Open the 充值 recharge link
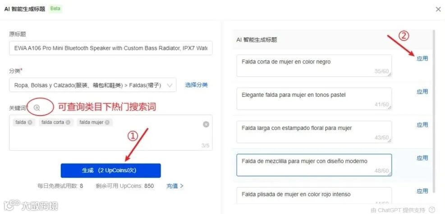Image resolution: width=445 pixels, height=214 pixels. coord(175,186)
